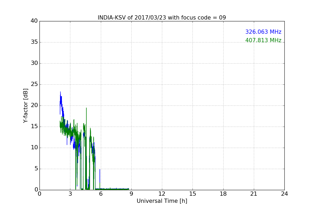Click the Universal Time [h] axis label
Screen dimensions: 316x211
point(162,201)
